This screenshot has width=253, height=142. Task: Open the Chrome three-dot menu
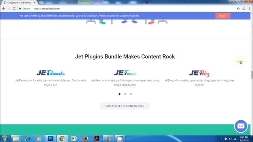pyautogui.click(x=249, y=9)
